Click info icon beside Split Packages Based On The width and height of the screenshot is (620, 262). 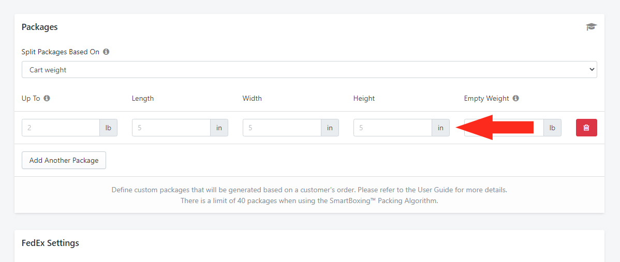pos(106,52)
